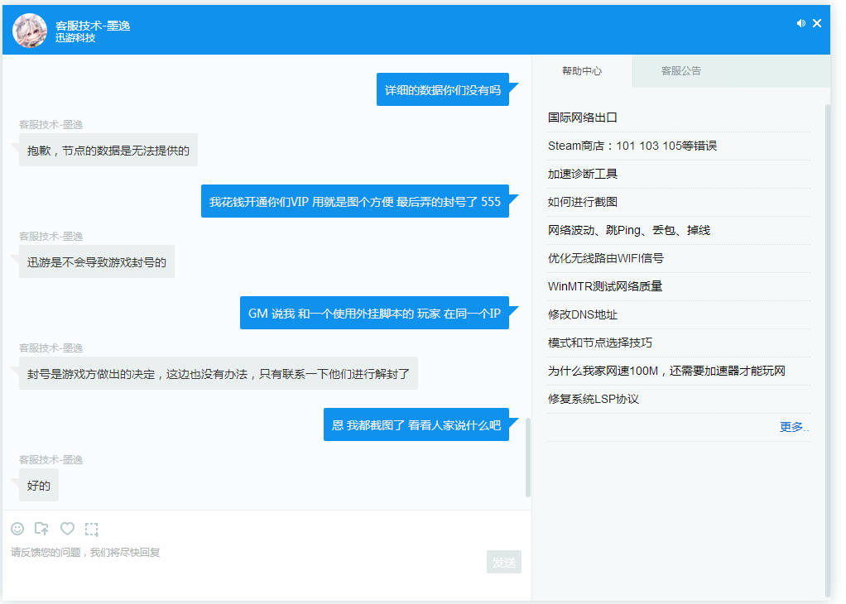
Task: Switch to the 客服公告 tab
Action: click(680, 71)
